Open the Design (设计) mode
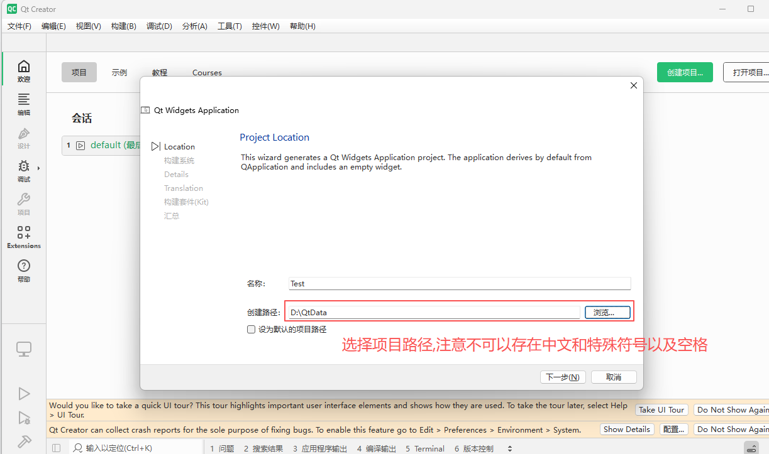 pyautogui.click(x=23, y=138)
